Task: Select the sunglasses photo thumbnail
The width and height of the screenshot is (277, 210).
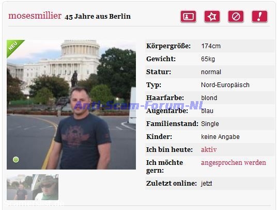Action: (x=45, y=187)
